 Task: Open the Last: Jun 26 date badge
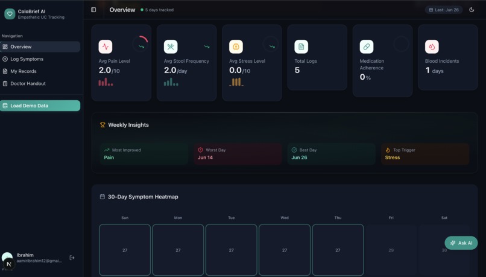click(x=444, y=10)
